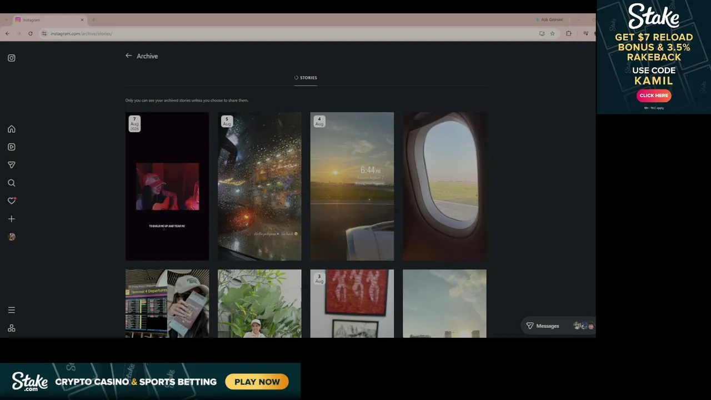The width and height of the screenshot is (711, 400).
Task: Open the cloudy sunset skyline story
Action: [x=444, y=303]
